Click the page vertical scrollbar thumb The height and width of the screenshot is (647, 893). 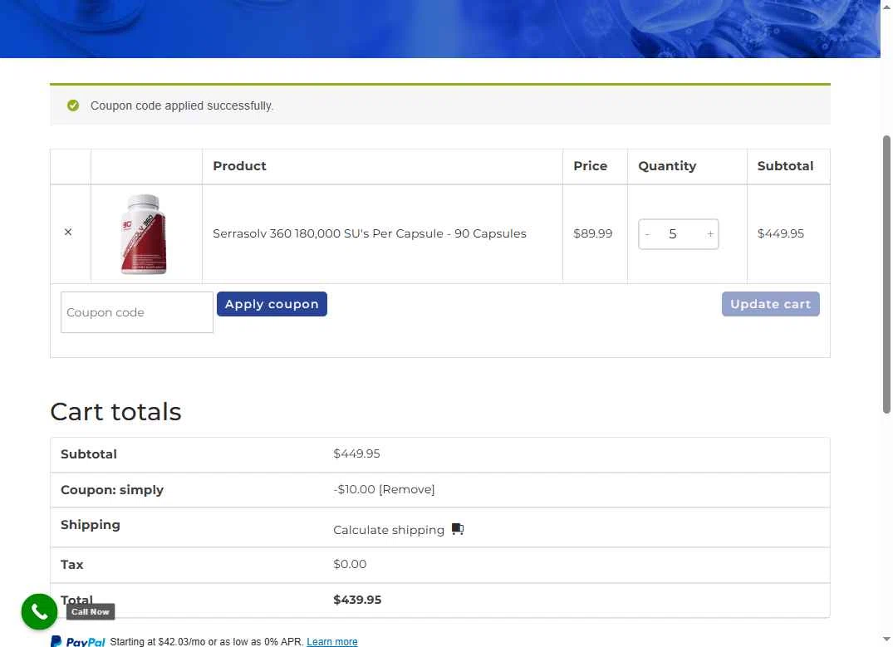(886, 274)
